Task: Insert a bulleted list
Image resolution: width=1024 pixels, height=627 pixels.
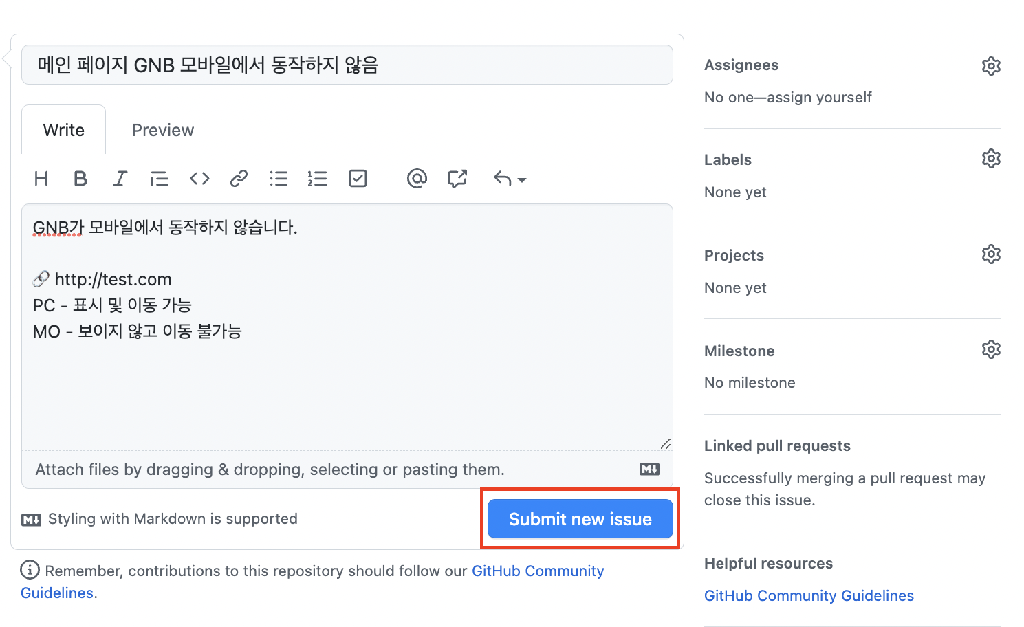Action: point(279,179)
